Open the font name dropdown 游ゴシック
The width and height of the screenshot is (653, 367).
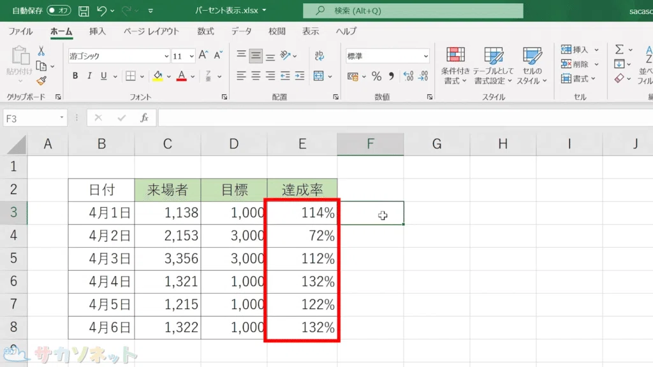coord(166,56)
